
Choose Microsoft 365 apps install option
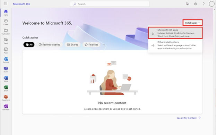point(175,33)
